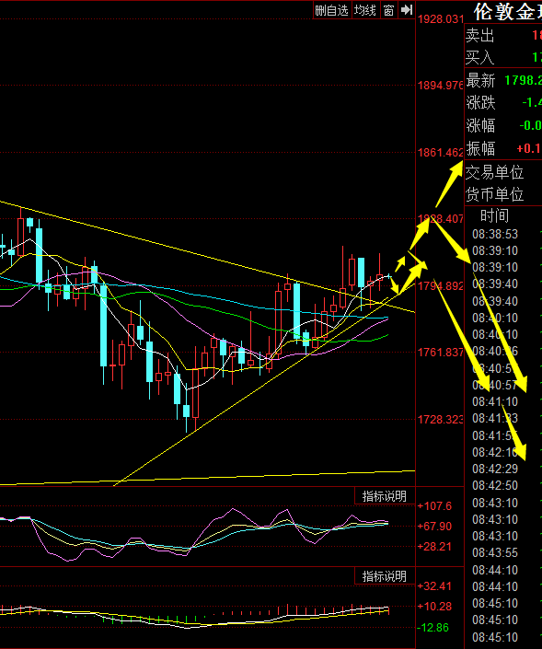Click the 交易单位 label
Viewport: 542px width, 649px height.
[x=495, y=172]
